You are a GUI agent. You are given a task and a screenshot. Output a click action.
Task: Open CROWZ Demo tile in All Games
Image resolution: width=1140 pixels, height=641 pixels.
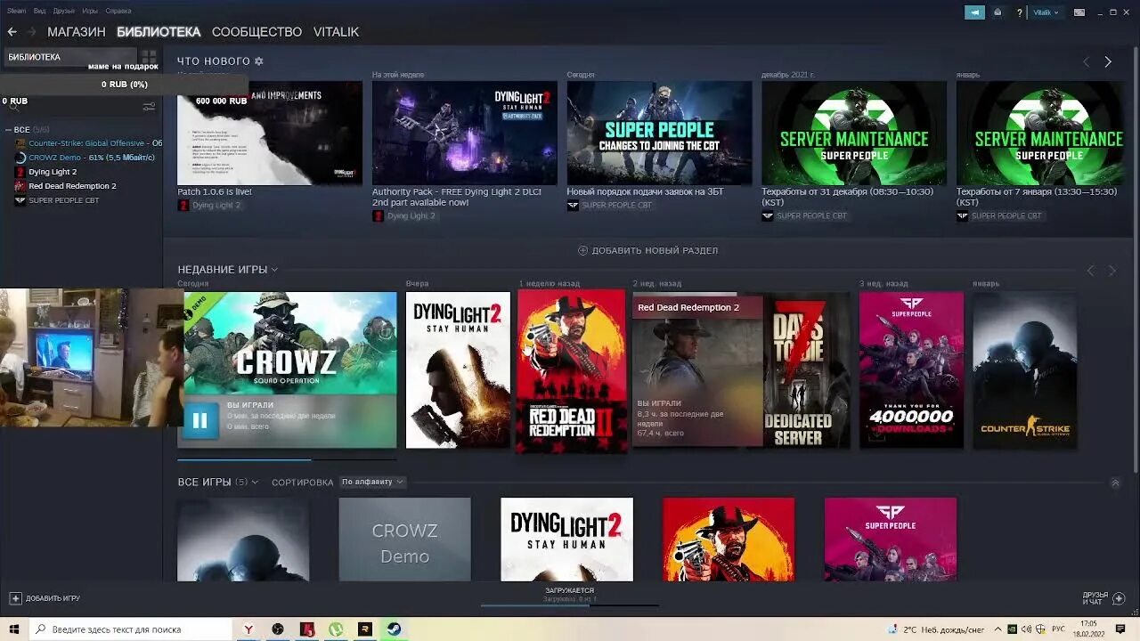pyautogui.click(x=404, y=540)
